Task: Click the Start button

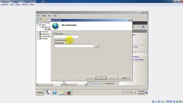Action: [39, 92]
